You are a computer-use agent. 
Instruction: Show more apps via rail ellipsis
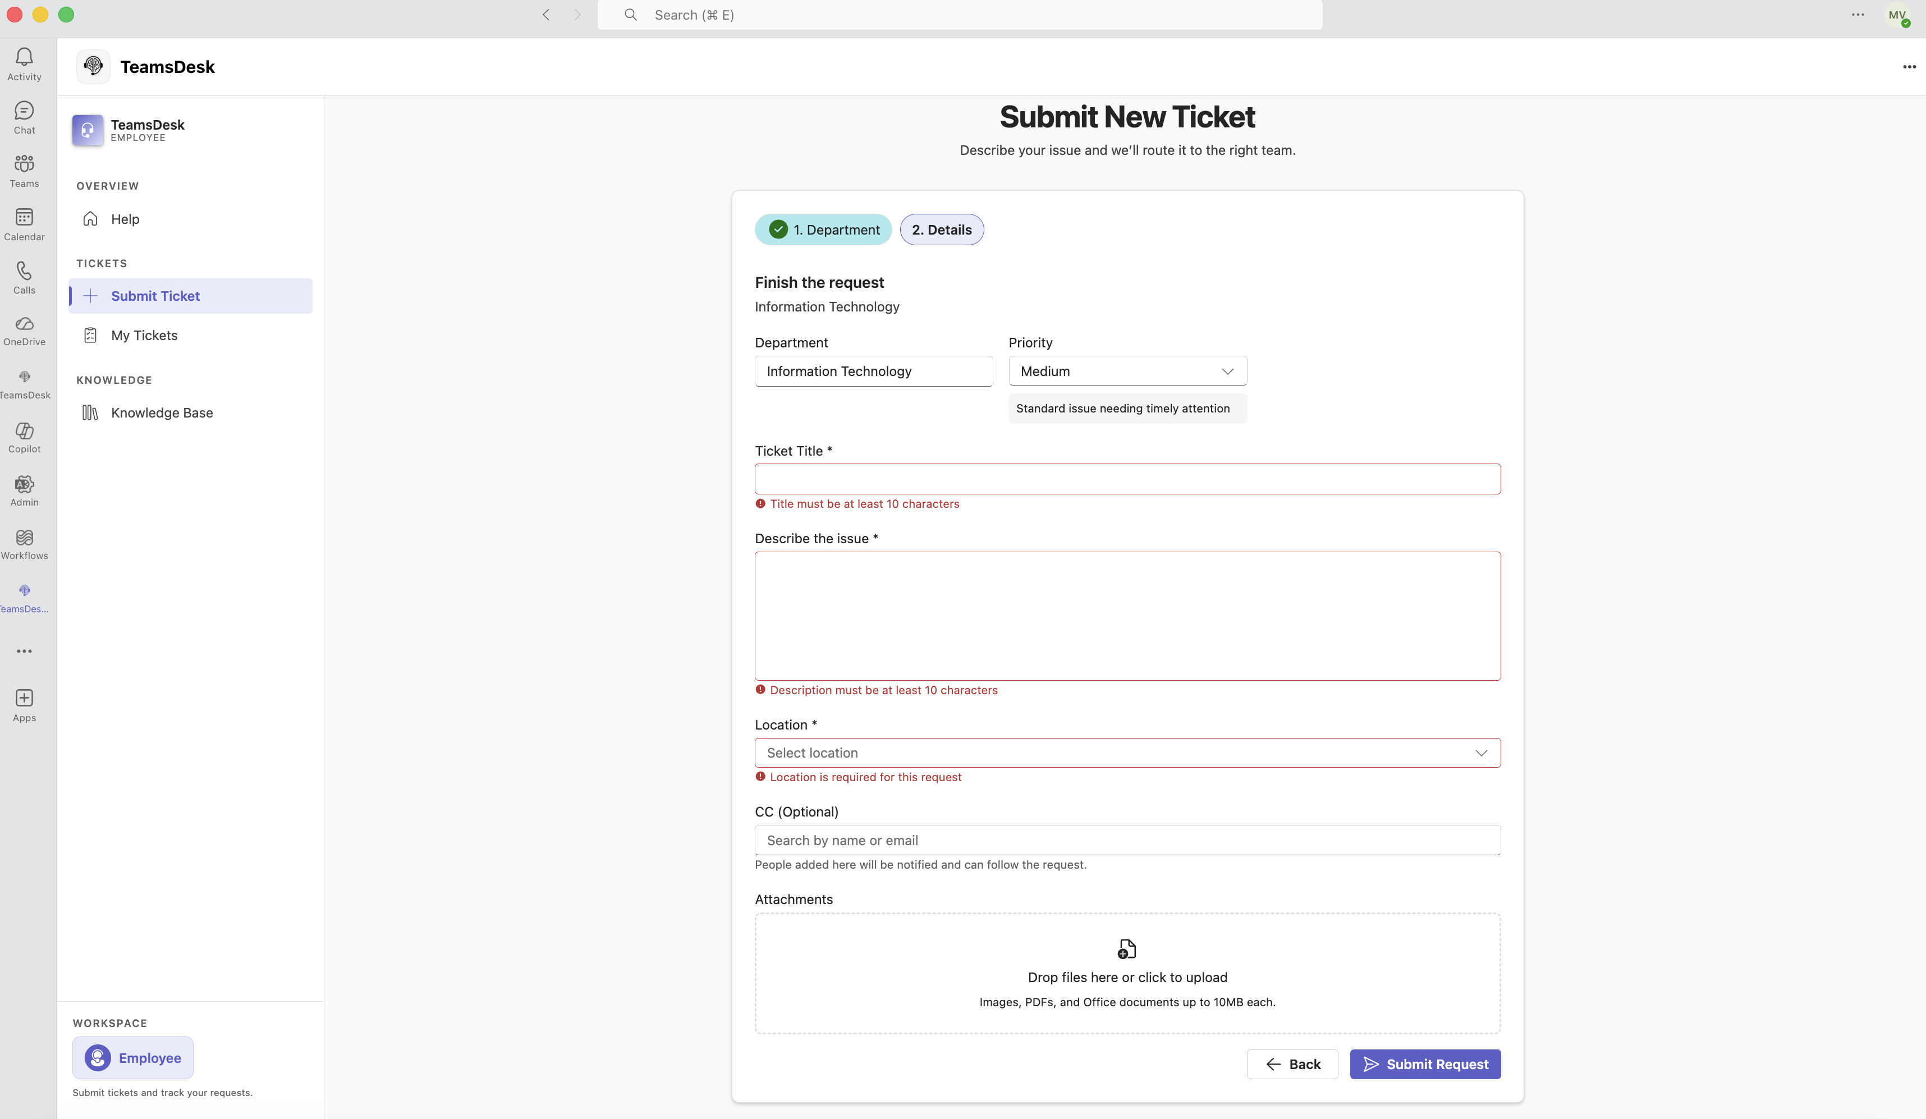tap(25, 651)
